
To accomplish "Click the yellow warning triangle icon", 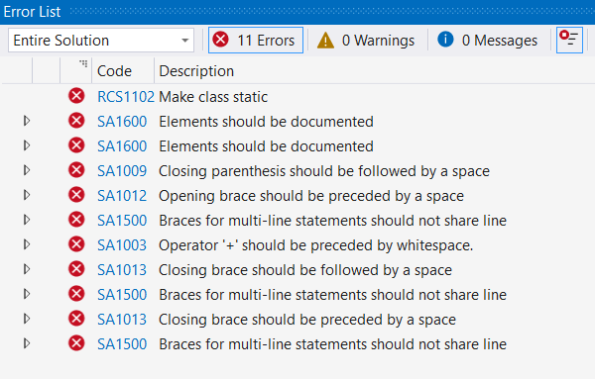I will [x=325, y=41].
